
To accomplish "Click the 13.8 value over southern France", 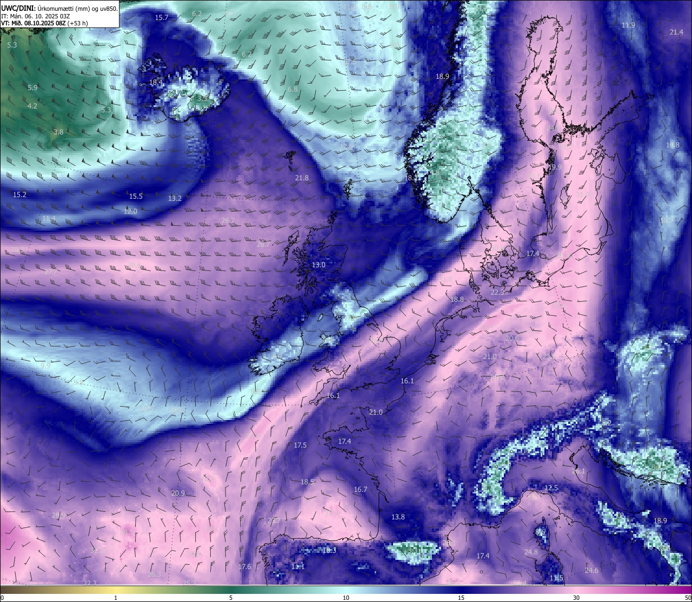I will click(398, 517).
